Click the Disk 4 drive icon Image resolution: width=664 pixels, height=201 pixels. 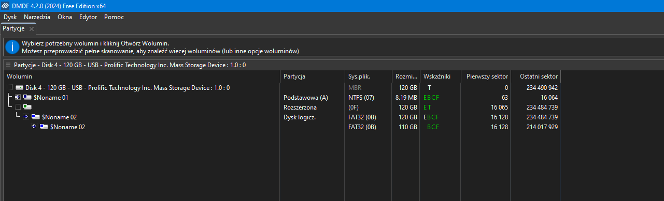point(19,88)
